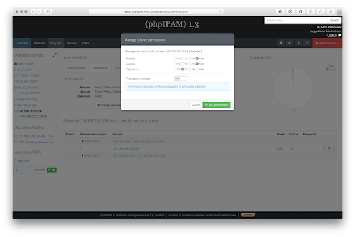Open the Servers section tab
The width and height of the screenshot is (355, 237).
[x=72, y=42]
